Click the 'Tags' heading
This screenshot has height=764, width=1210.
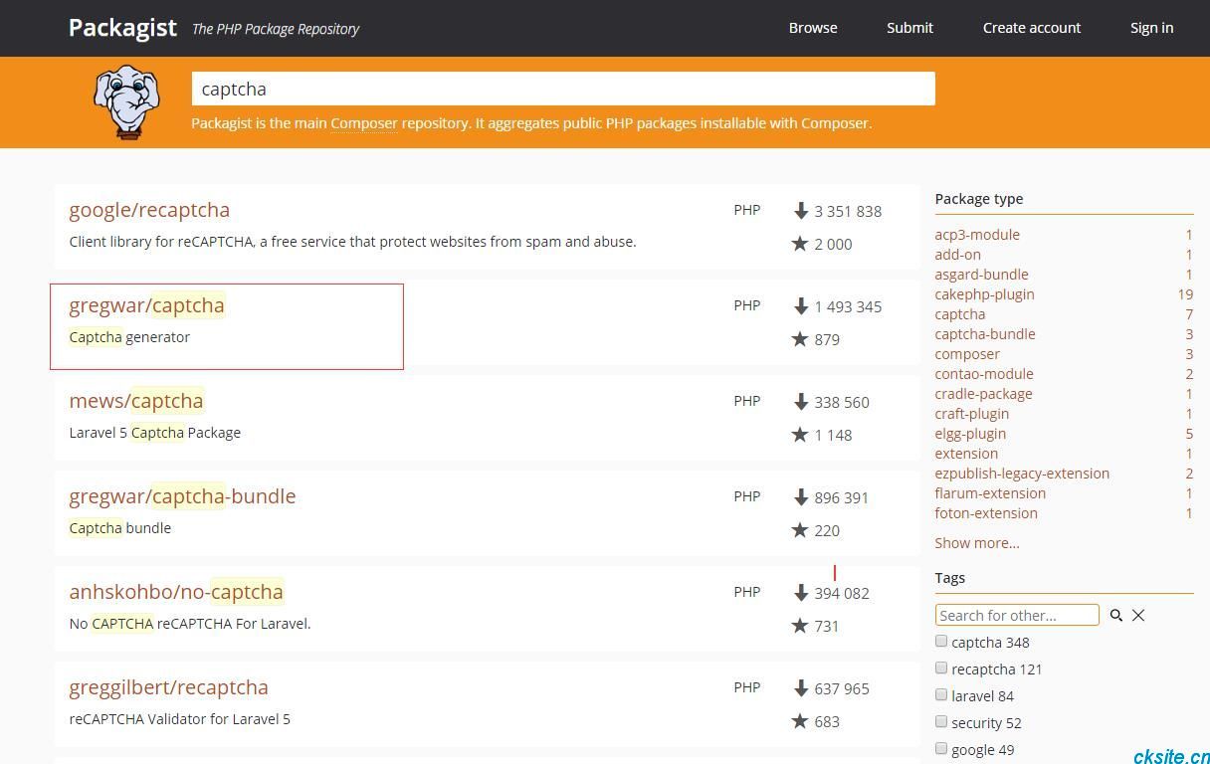(x=950, y=578)
